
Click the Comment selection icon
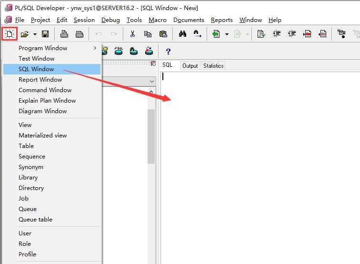(307, 34)
